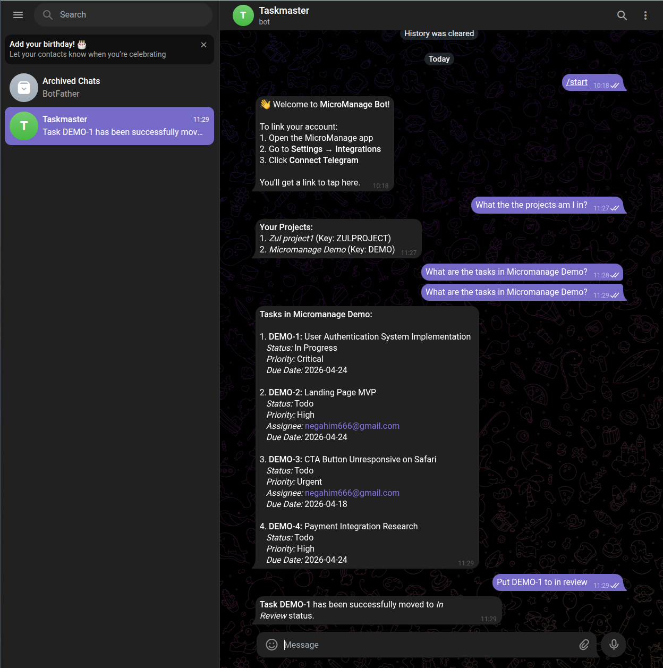
Task: Focus the Message input field
Action: (x=428, y=645)
